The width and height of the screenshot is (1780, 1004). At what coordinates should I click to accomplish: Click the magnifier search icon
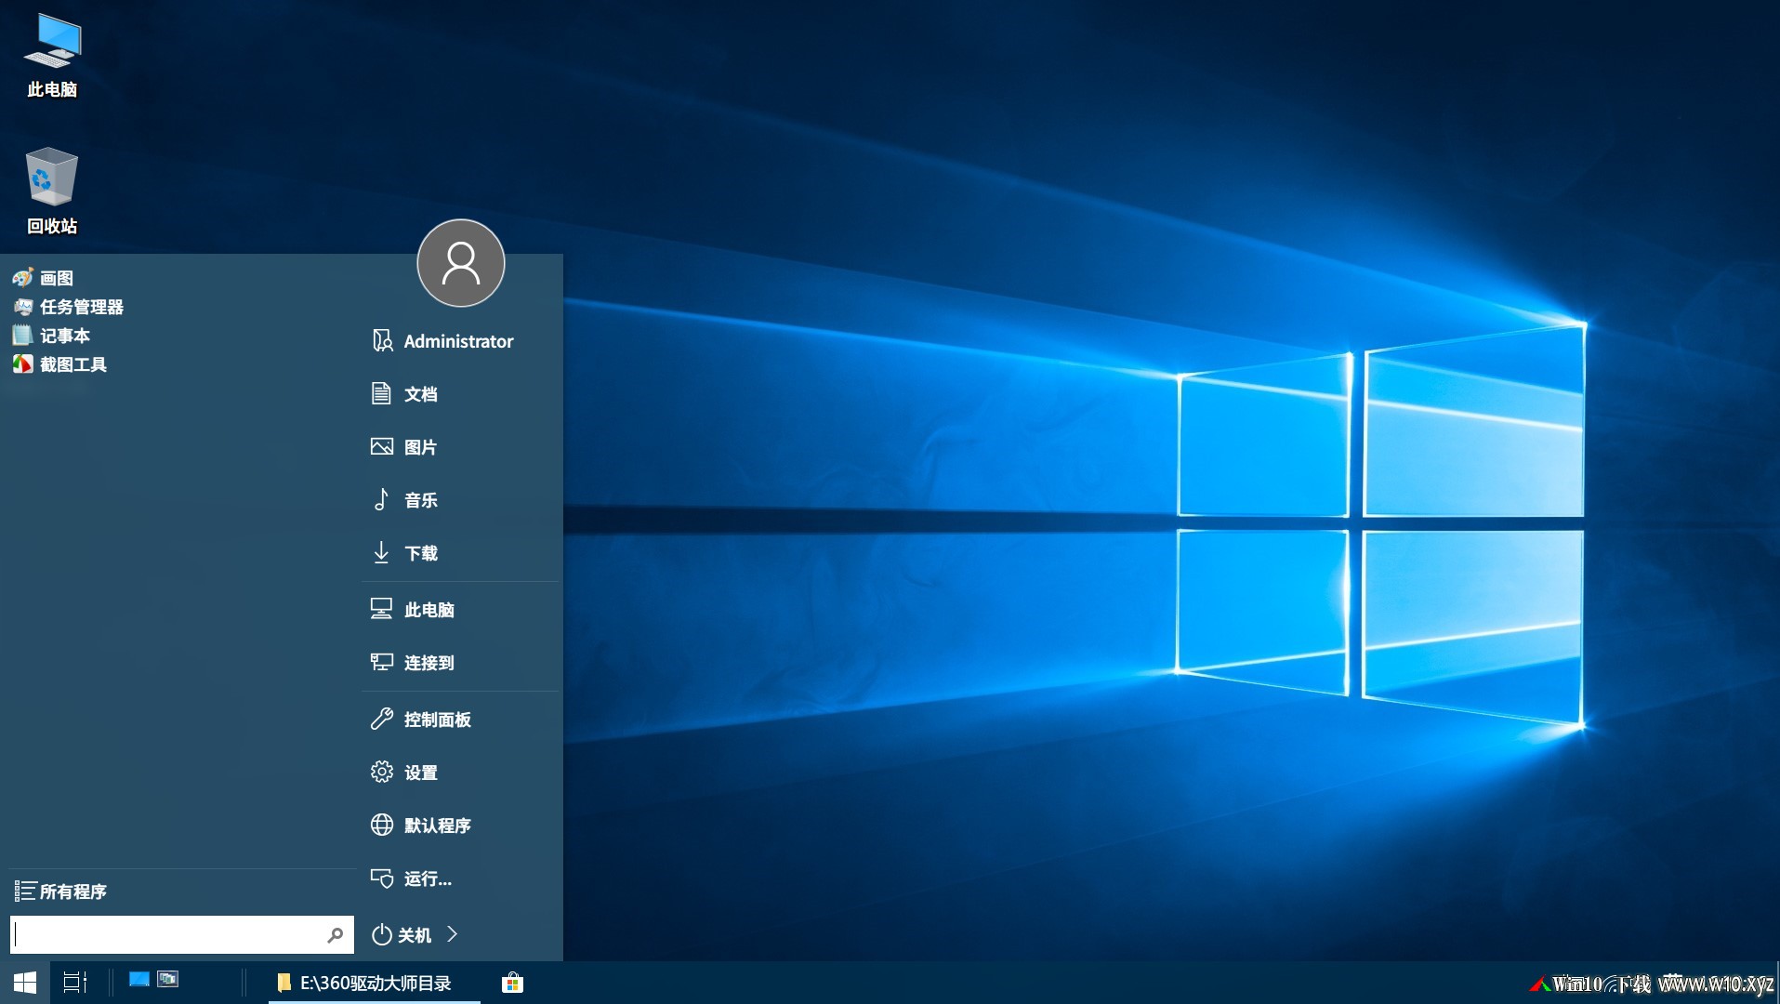point(336,935)
